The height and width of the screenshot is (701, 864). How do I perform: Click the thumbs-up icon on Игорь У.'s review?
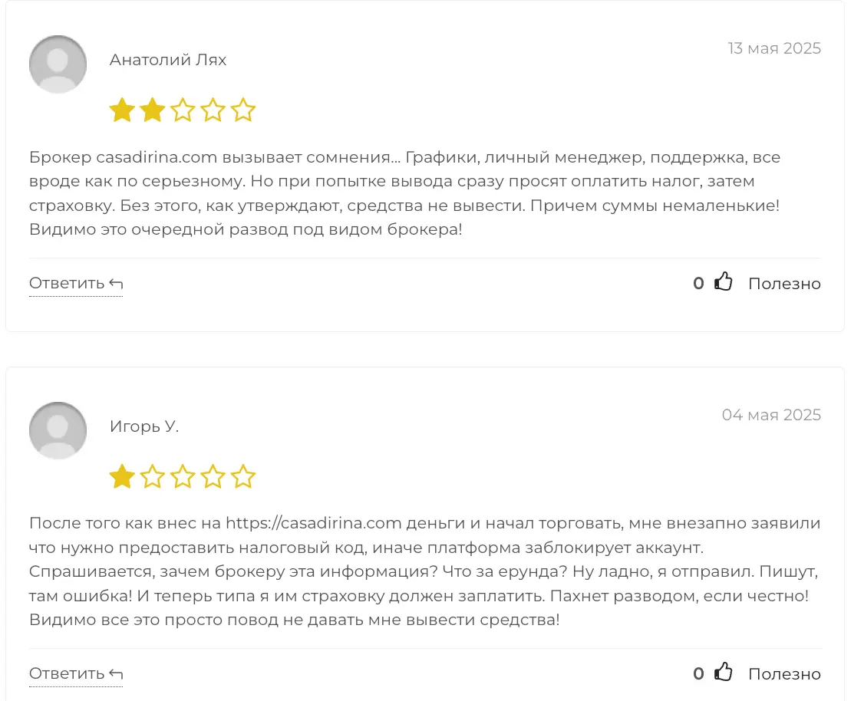click(723, 673)
